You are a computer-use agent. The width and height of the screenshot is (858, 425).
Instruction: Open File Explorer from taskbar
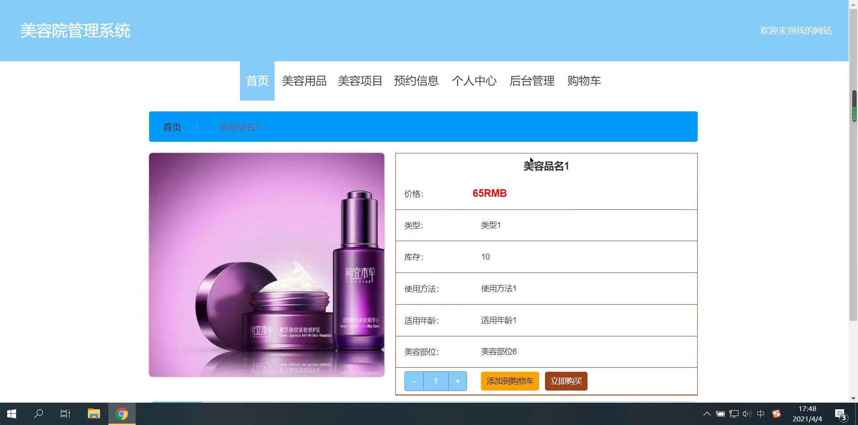(94, 414)
